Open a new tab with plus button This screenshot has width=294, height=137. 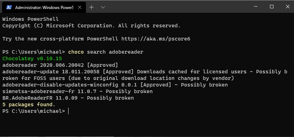(91, 7)
